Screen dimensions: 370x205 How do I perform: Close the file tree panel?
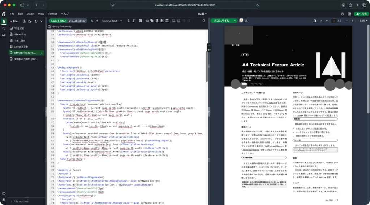pos(42,21)
